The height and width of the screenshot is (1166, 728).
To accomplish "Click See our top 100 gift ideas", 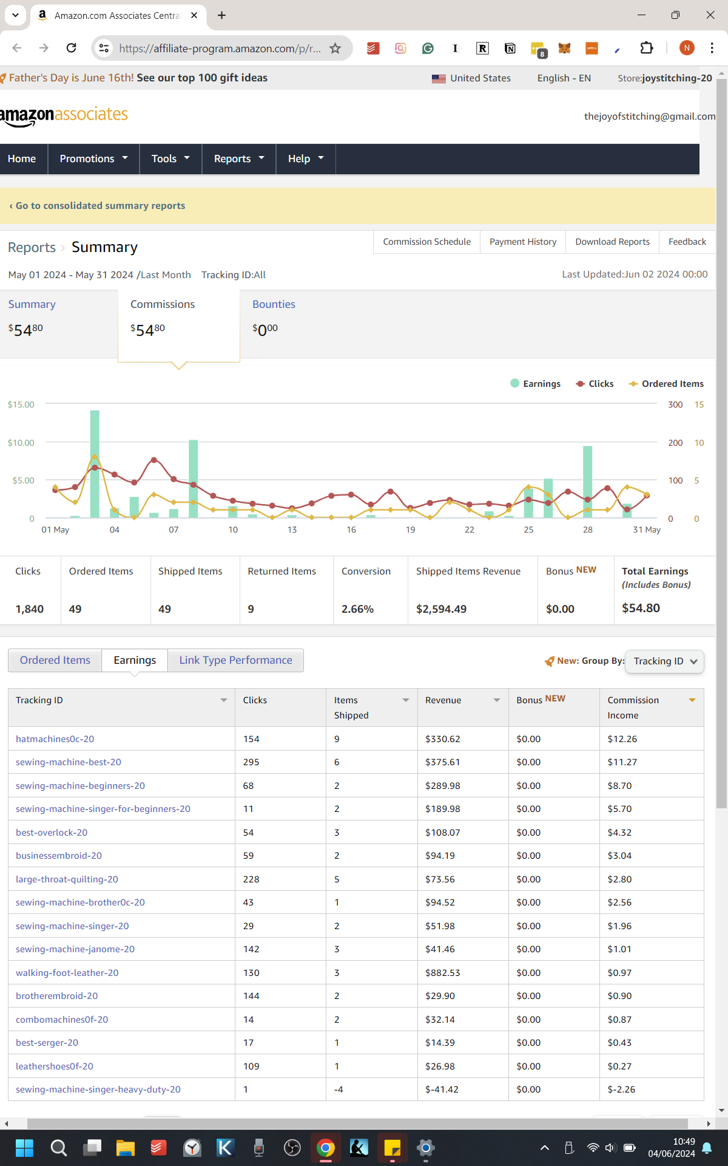I will [202, 78].
